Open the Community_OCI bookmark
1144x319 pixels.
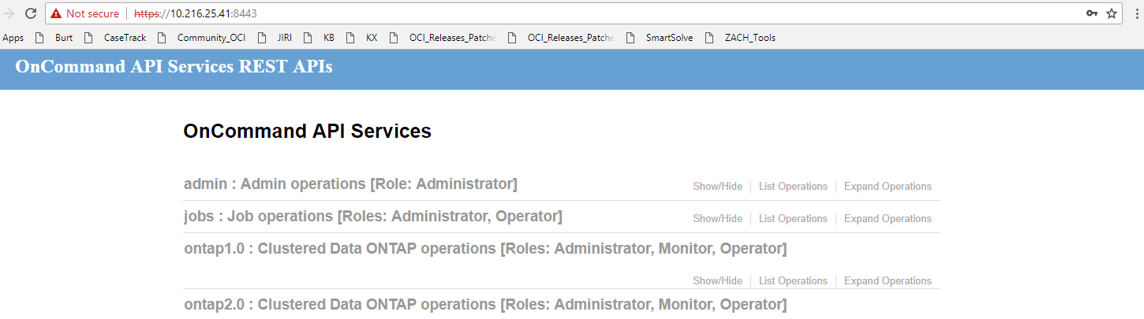pyautogui.click(x=205, y=37)
